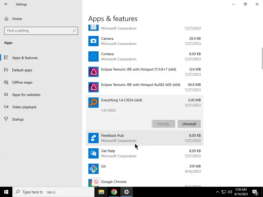The height and width of the screenshot is (197, 263).
Task: Focus the Find a setting search box
Action: (x=41, y=31)
